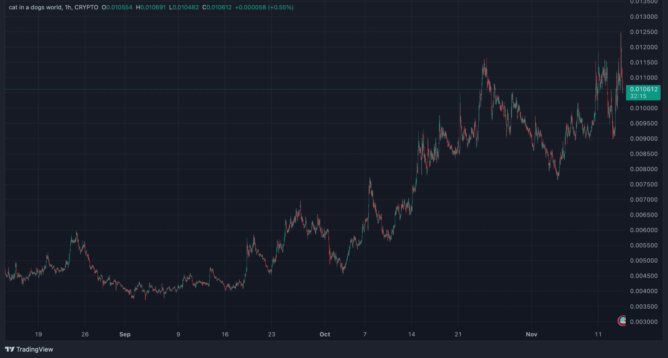668x358 pixels.
Task: Click the "0.005500" price axis label
Action: point(645,245)
